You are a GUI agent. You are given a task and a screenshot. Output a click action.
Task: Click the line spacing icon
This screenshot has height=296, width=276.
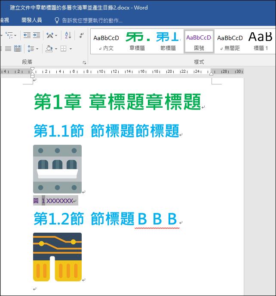[31, 49]
